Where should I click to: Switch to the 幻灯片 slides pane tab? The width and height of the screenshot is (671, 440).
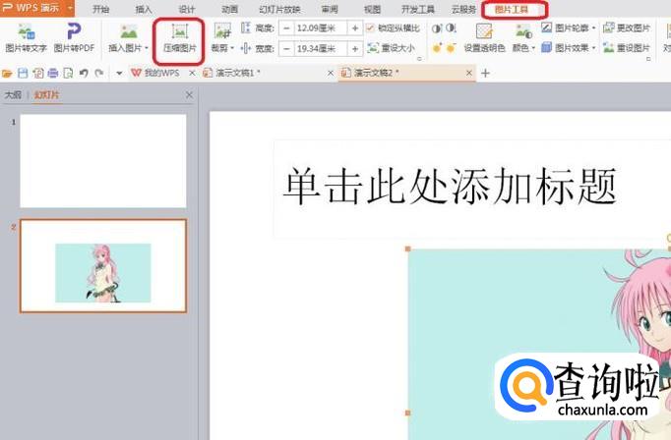46,95
